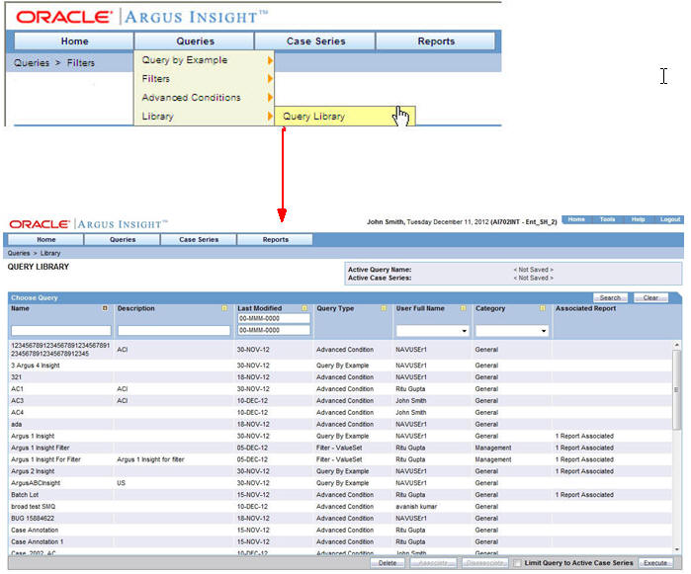The height and width of the screenshot is (574, 691).
Task: Click the Delete button at bottom
Action: 388,563
